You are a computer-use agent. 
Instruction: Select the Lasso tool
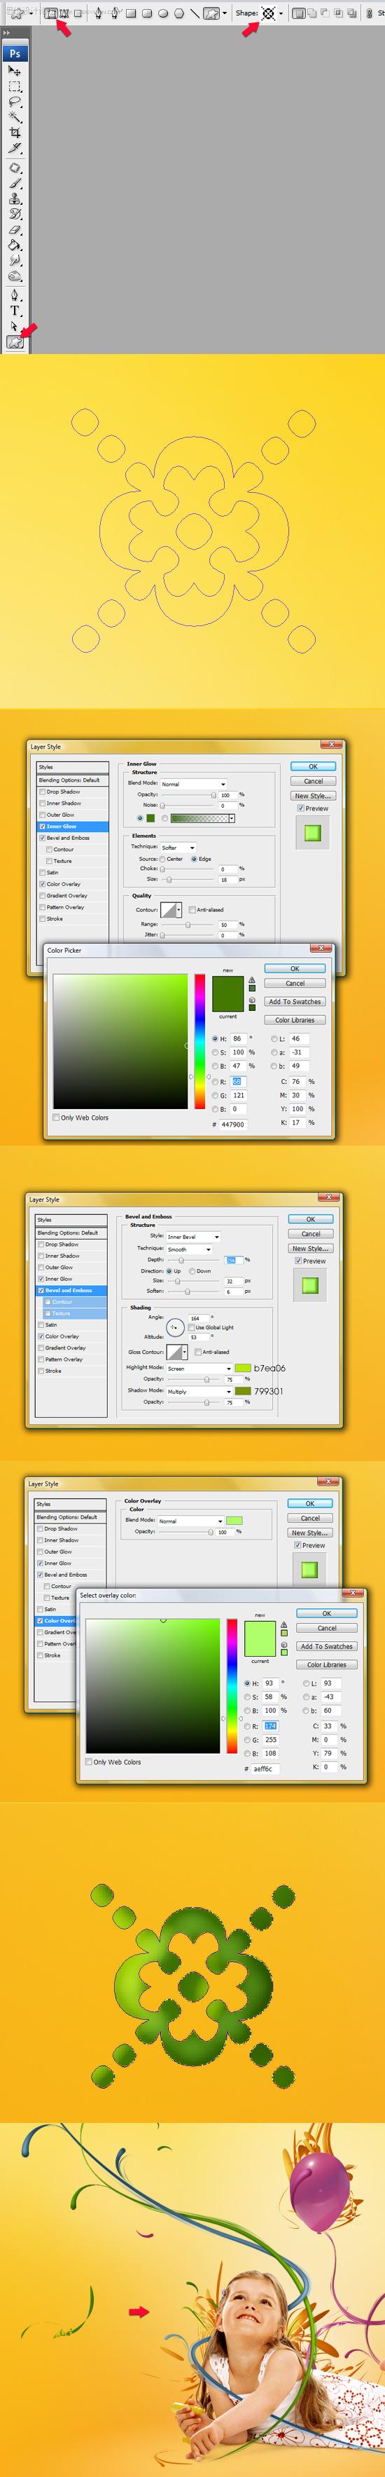pyautogui.click(x=15, y=101)
